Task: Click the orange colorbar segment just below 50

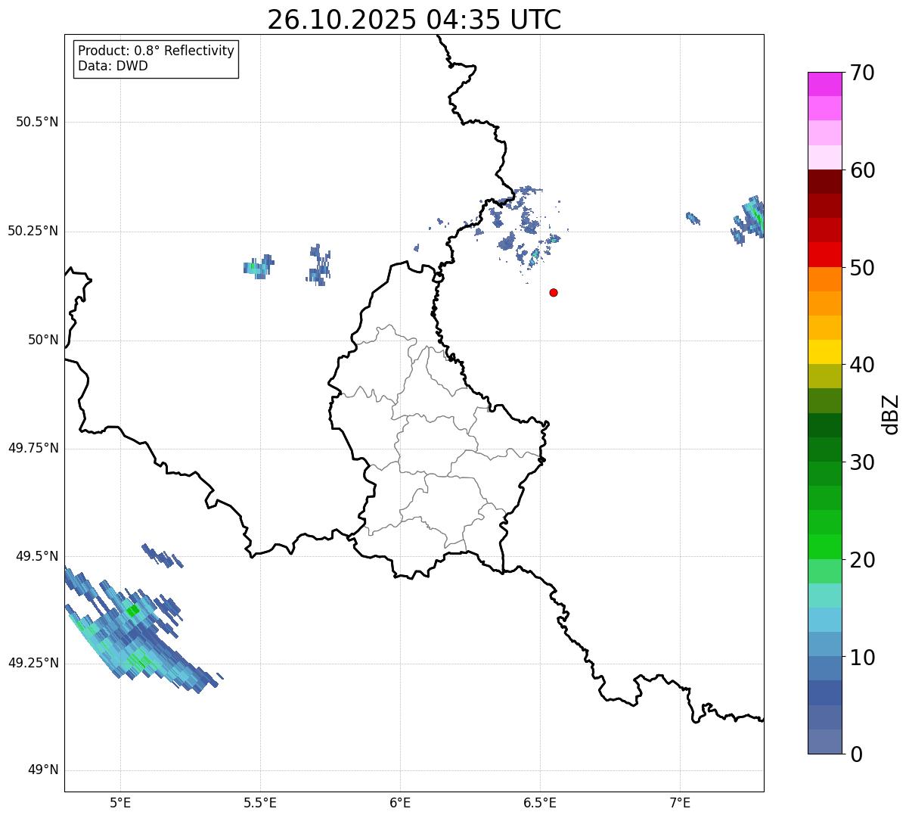Action: click(x=824, y=279)
